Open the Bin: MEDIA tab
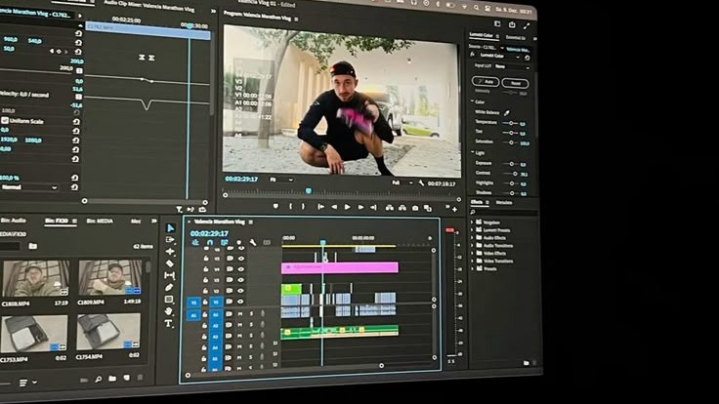The height and width of the screenshot is (404, 719). tap(100, 221)
